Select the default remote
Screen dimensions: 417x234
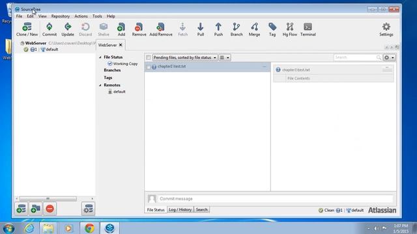(119, 92)
